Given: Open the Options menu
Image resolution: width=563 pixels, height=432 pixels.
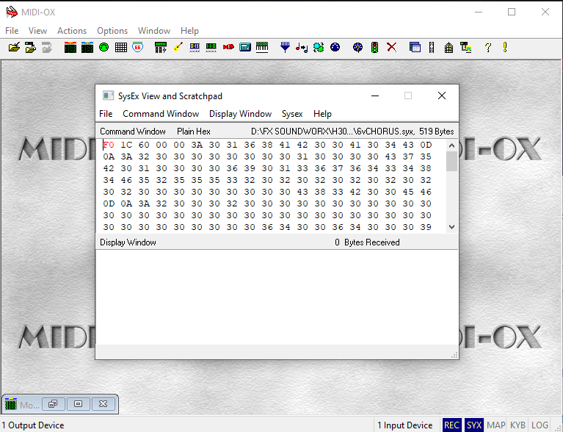Looking at the screenshot, I should click(112, 31).
